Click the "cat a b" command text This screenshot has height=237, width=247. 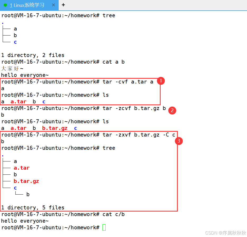113,62
